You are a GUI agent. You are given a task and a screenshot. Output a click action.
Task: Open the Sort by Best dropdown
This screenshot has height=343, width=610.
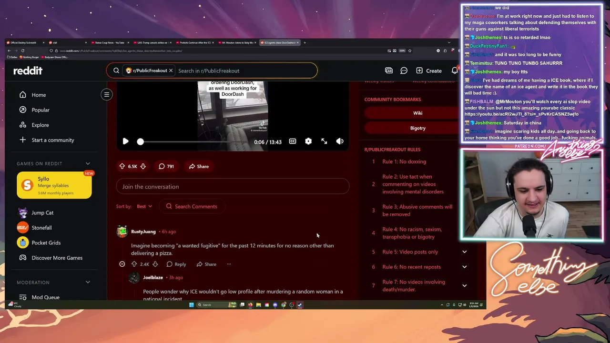coord(144,206)
